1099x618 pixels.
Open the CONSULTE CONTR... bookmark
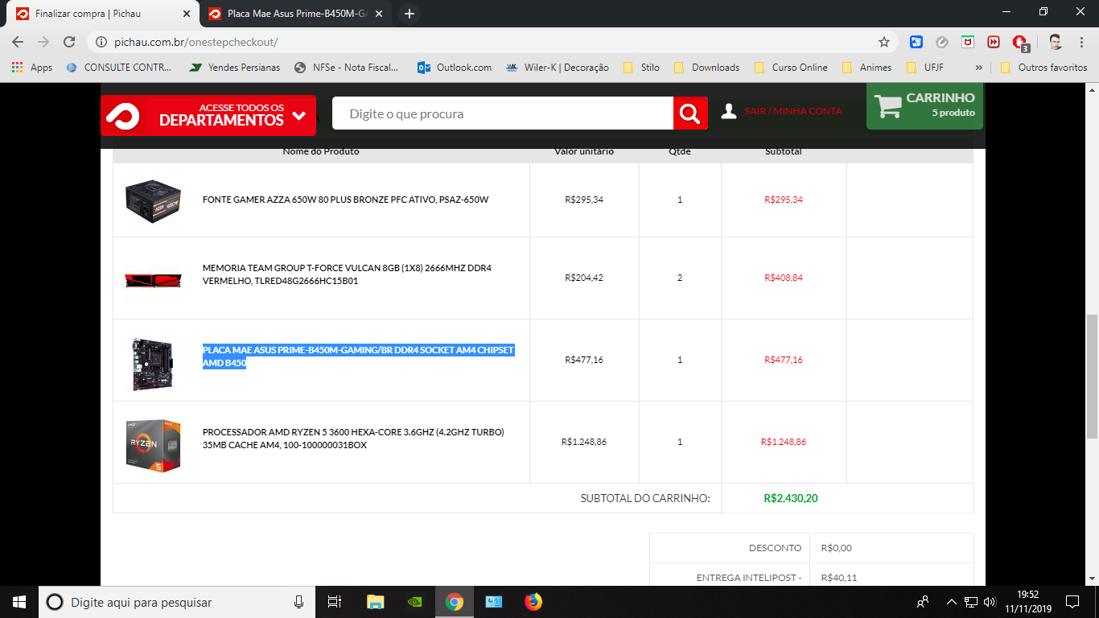tap(119, 68)
